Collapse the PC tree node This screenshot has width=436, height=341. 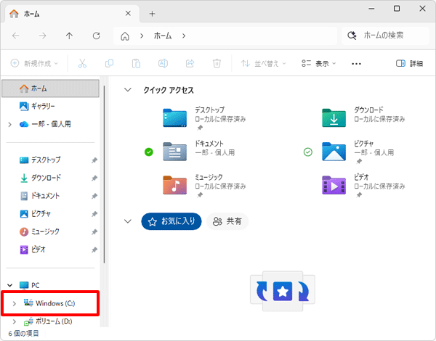pos(10,285)
